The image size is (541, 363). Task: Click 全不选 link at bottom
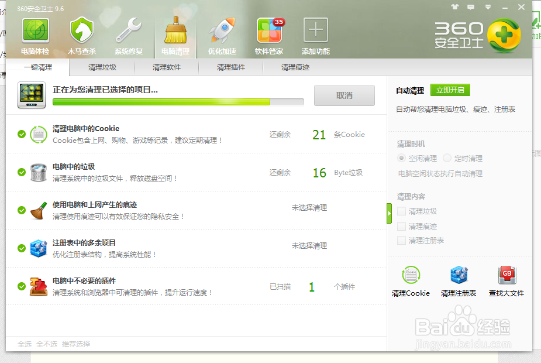[47, 344]
